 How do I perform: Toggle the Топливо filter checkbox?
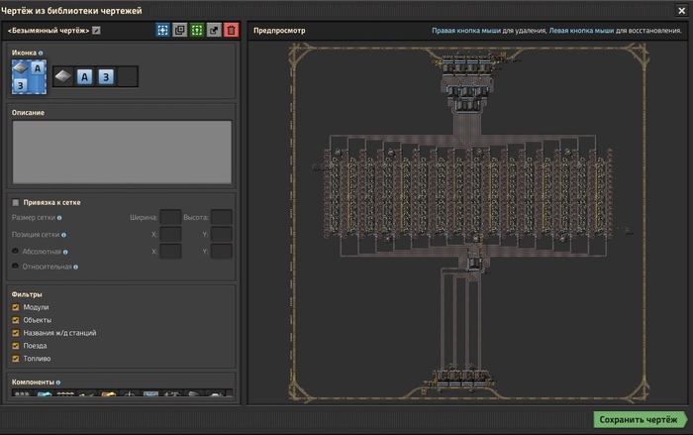click(15, 359)
